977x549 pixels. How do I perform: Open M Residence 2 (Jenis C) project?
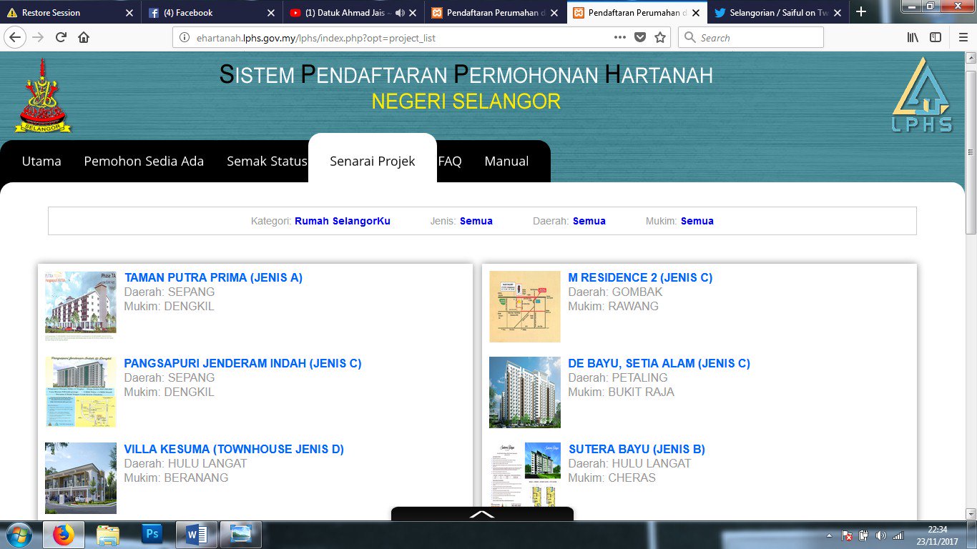640,277
